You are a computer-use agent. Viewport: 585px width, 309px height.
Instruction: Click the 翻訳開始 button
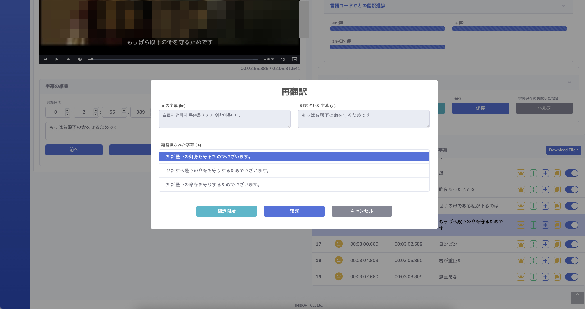tap(226, 211)
